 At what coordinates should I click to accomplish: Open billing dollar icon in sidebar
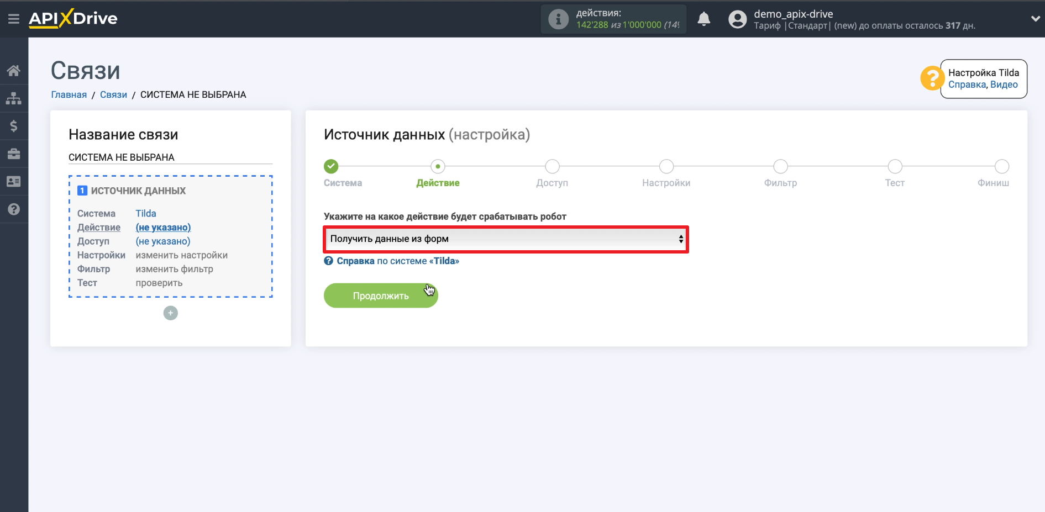tap(14, 126)
